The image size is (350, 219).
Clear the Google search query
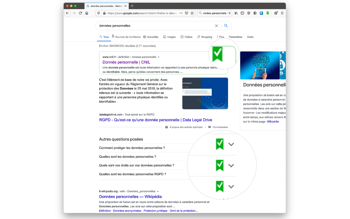tap(217, 26)
